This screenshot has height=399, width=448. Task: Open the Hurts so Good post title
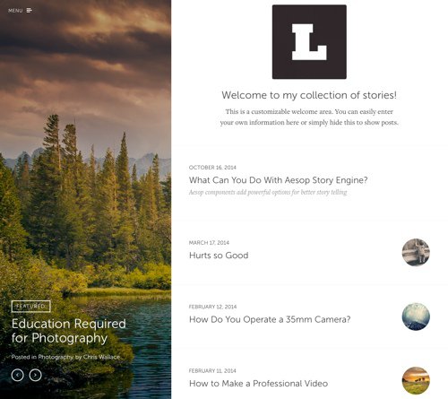click(x=219, y=256)
